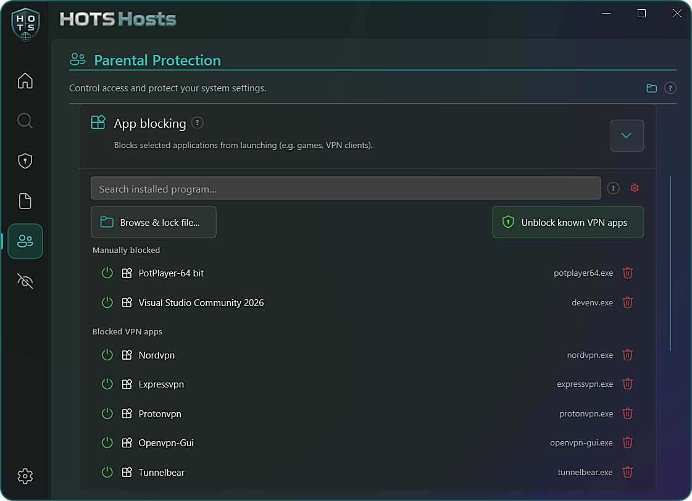Select nordvpn.exe filename text
This screenshot has width=692, height=501.
[590, 355]
